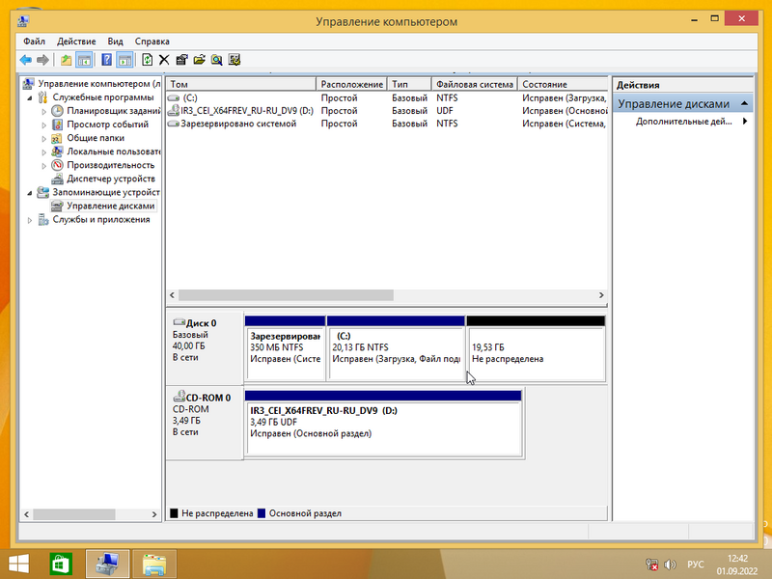The image size is (772, 579).
Task: Select Просмотр событий in the tree
Action: click(x=107, y=124)
